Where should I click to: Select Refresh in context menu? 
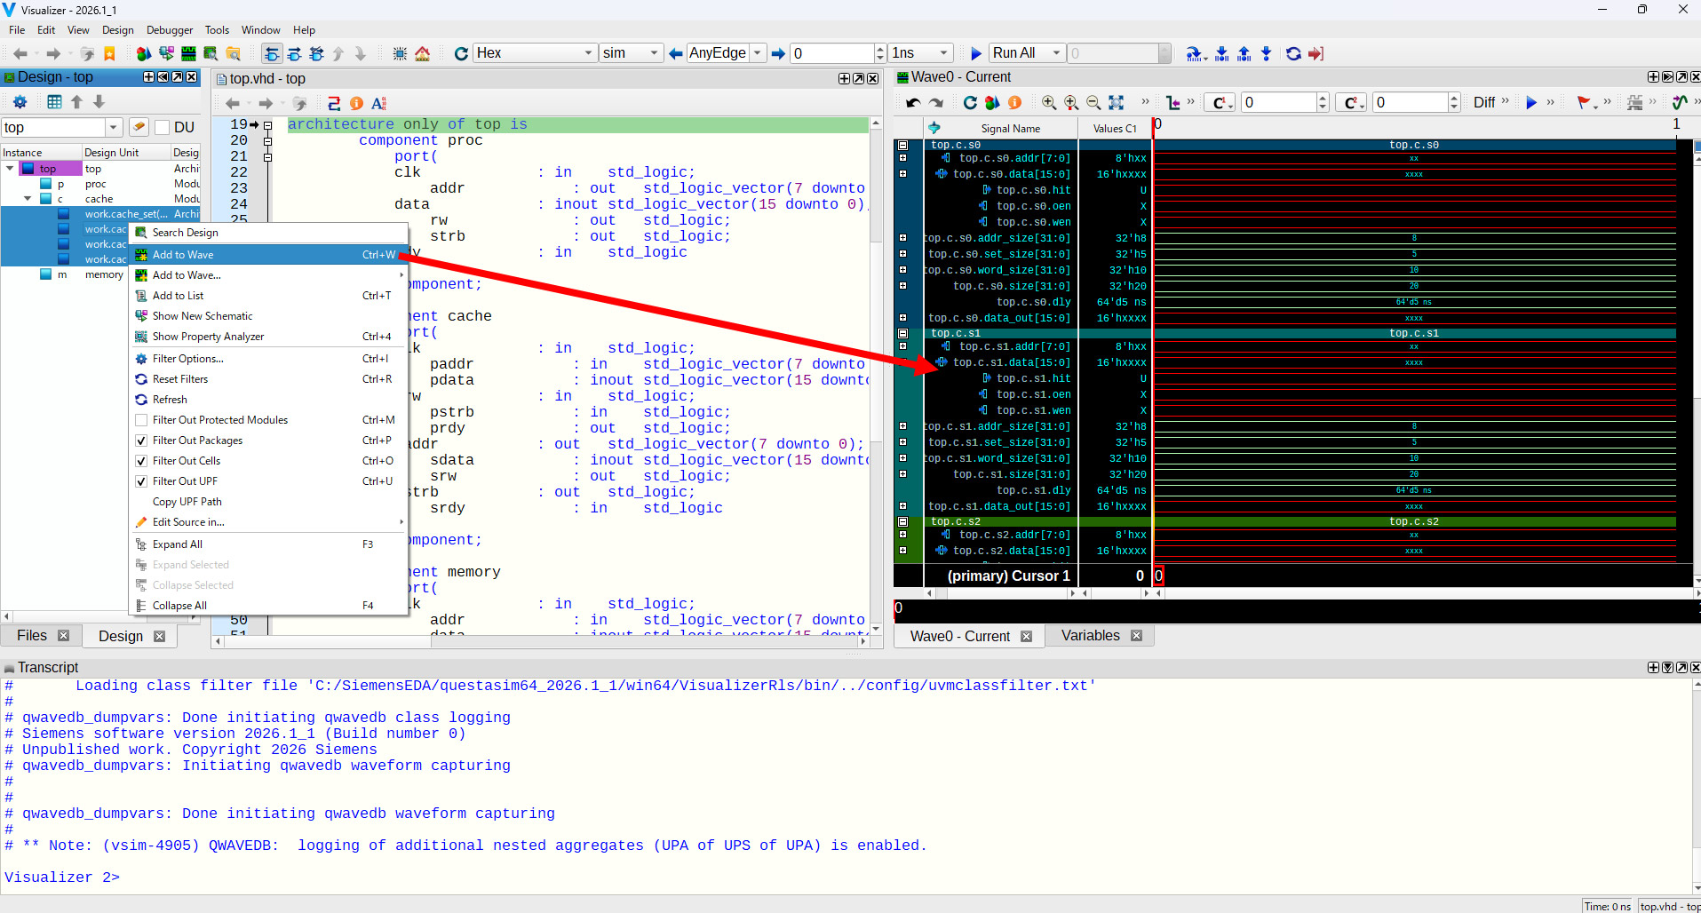[268, 400]
